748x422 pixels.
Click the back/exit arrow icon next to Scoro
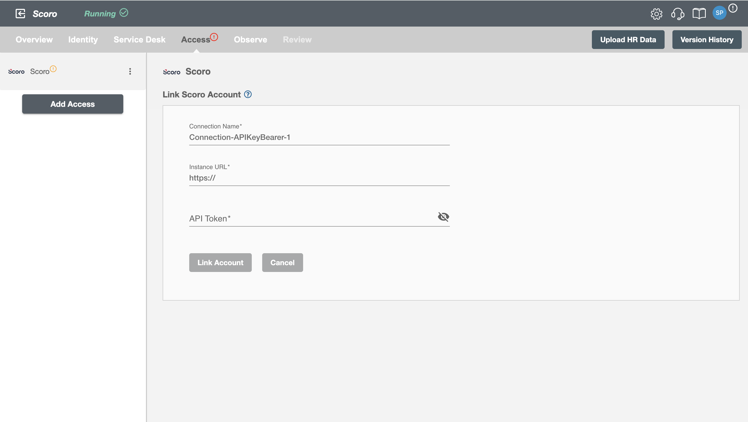tap(20, 13)
